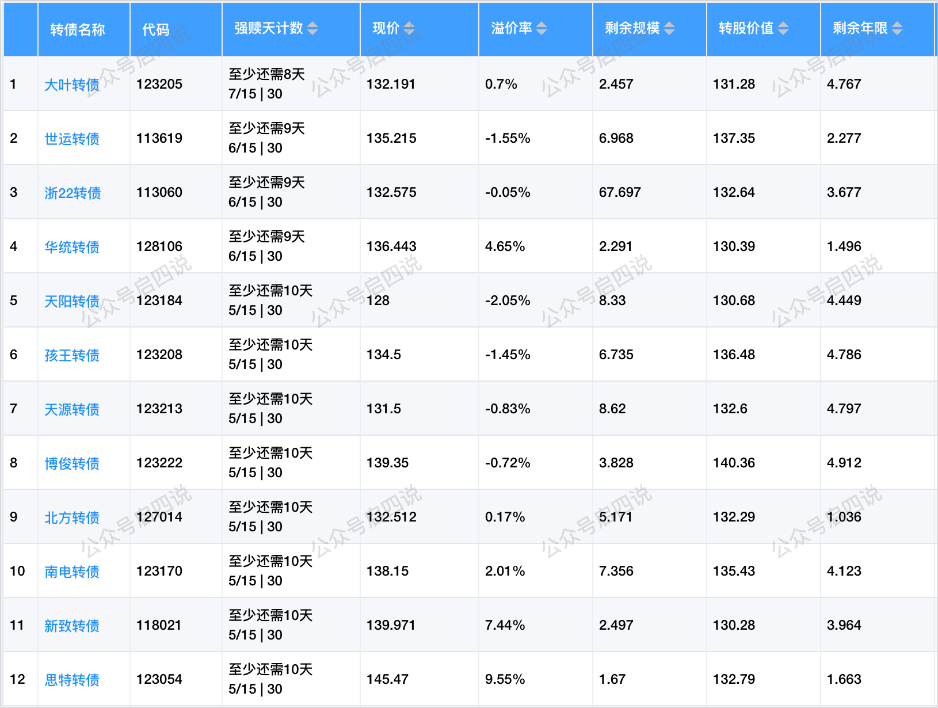This screenshot has height=708, width=938.
Task: Sort by 转股价值 using arrow icon
Action: pos(783,29)
